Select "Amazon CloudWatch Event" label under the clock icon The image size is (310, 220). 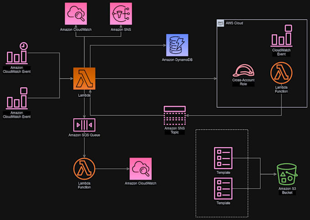coord(17,69)
